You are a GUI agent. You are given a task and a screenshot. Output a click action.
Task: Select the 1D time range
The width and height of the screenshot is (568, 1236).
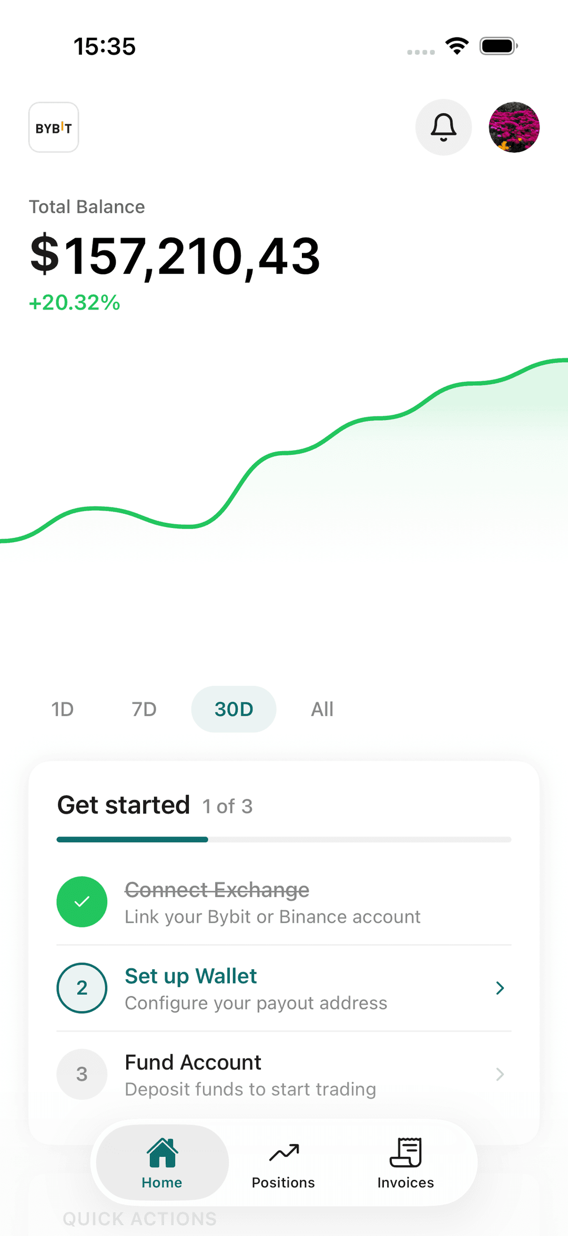(62, 709)
